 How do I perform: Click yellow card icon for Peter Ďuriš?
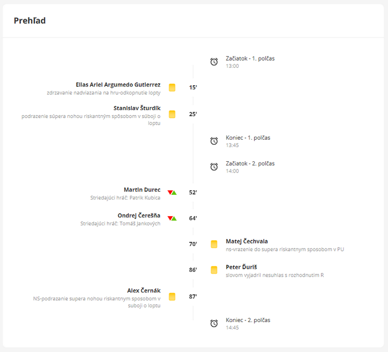click(x=214, y=270)
